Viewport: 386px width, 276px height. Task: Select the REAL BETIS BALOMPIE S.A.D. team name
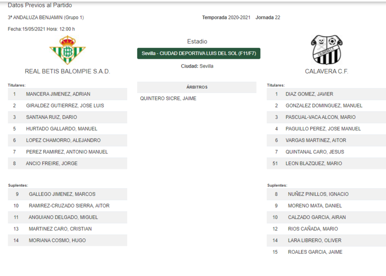coord(68,71)
